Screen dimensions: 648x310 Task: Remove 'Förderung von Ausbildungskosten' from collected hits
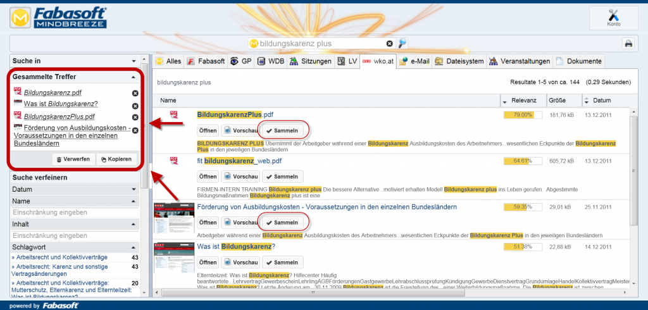pos(135,130)
